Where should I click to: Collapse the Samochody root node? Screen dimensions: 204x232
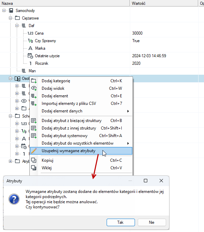pos(4,11)
